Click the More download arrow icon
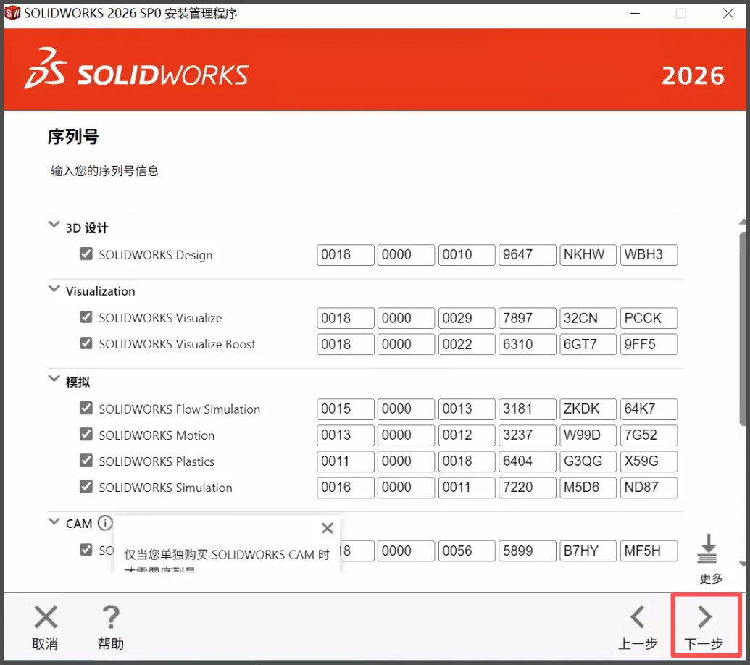The height and width of the screenshot is (665, 750). tap(707, 548)
